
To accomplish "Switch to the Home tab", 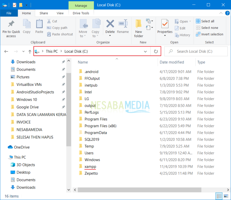I will tap(26, 13).
